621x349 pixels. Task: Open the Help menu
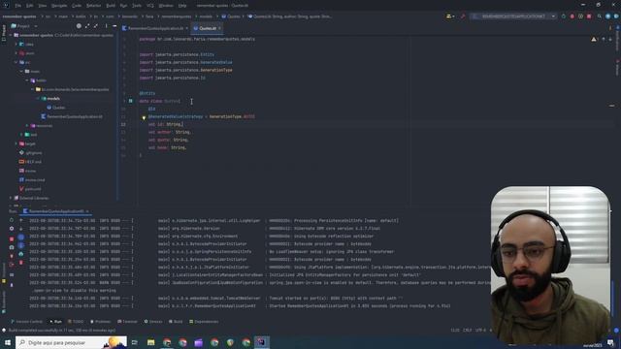point(182,6)
